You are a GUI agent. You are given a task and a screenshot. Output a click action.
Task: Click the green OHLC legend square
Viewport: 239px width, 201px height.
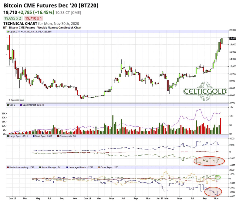click(x=8, y=32)
